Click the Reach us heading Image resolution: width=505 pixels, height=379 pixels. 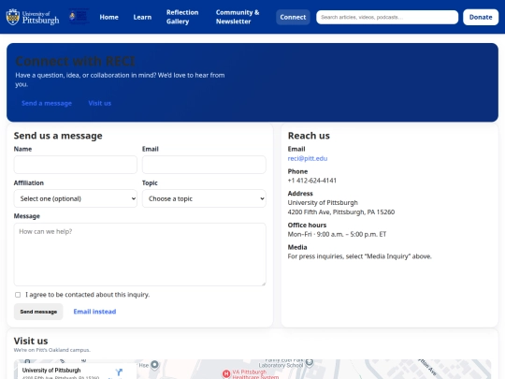coord(309,136)
